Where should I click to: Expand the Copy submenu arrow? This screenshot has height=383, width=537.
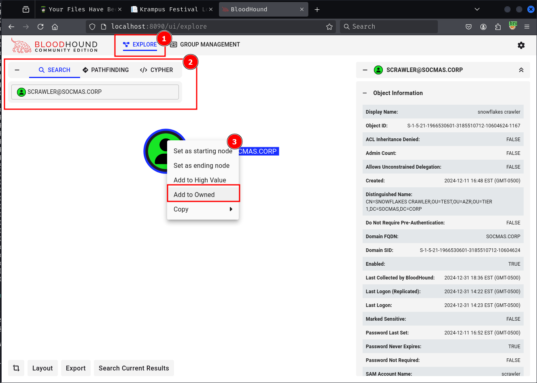(231, 209)
